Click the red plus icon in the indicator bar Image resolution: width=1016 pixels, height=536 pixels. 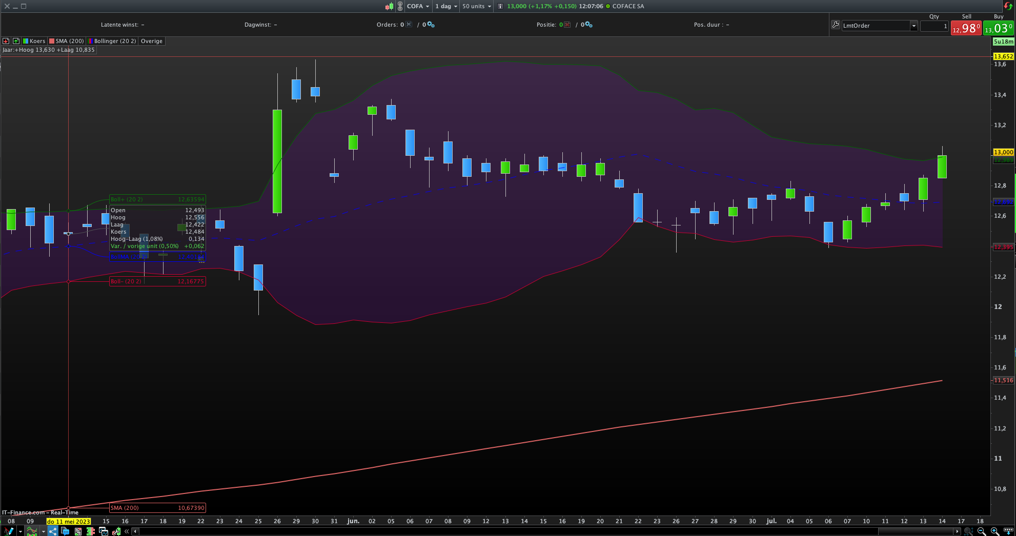point(6,41)
